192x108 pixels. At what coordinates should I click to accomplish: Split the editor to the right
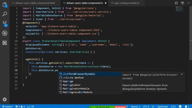coord(182,3)
